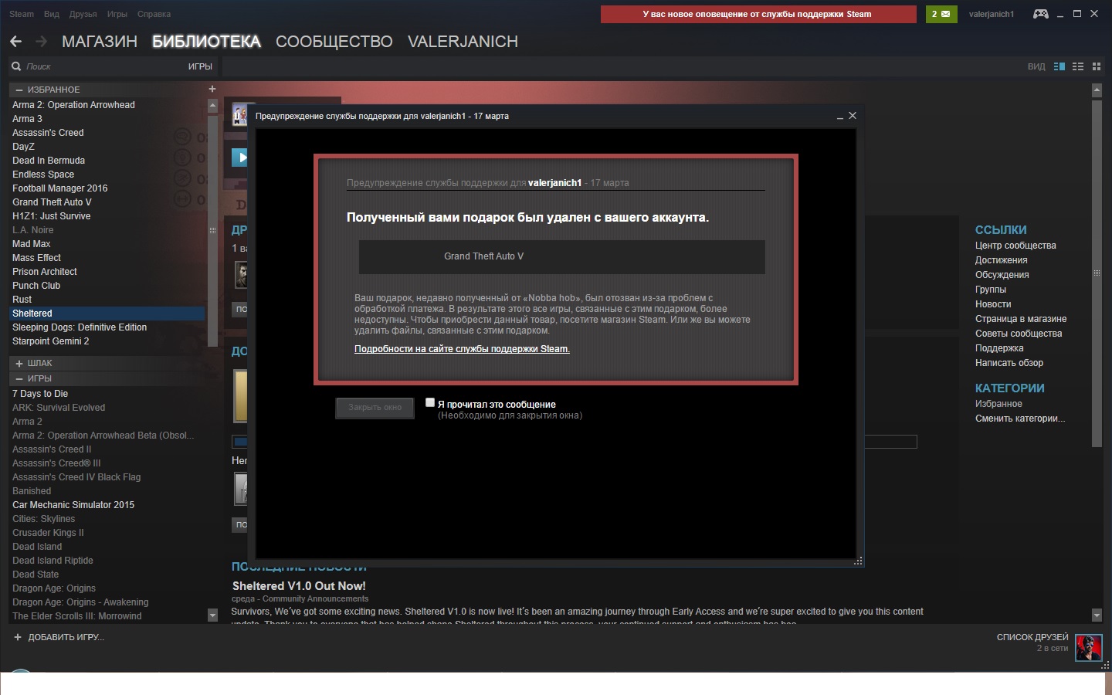Check 'Я прочитал это сообщение' box
This screenshot has width=1112, height=695.
click(430, 402)
